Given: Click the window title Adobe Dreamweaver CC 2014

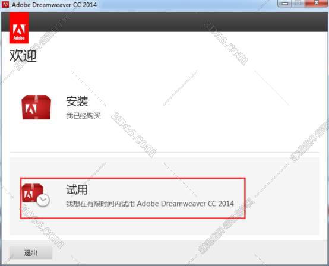Looking at the screenshot, I should click(55, 5).
